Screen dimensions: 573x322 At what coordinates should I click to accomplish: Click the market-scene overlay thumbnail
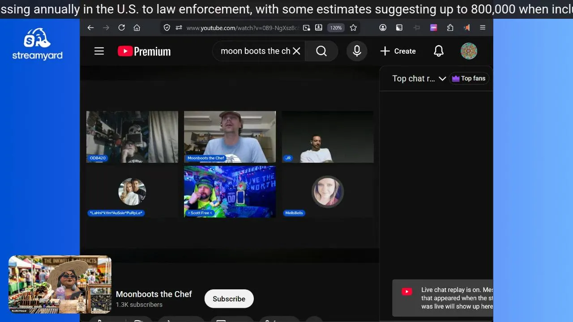60,284
